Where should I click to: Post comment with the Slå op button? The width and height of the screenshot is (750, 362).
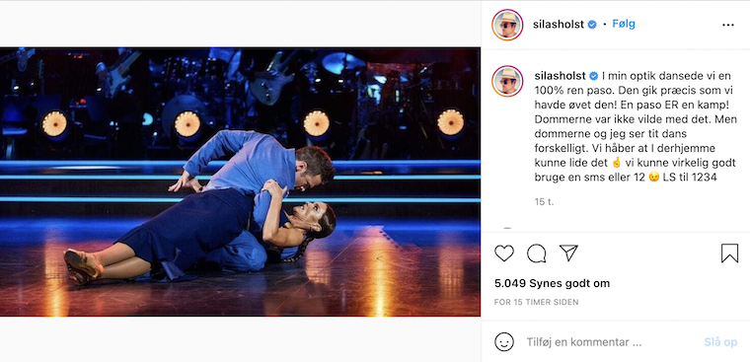pyautogui.click(x=720, y=342)
